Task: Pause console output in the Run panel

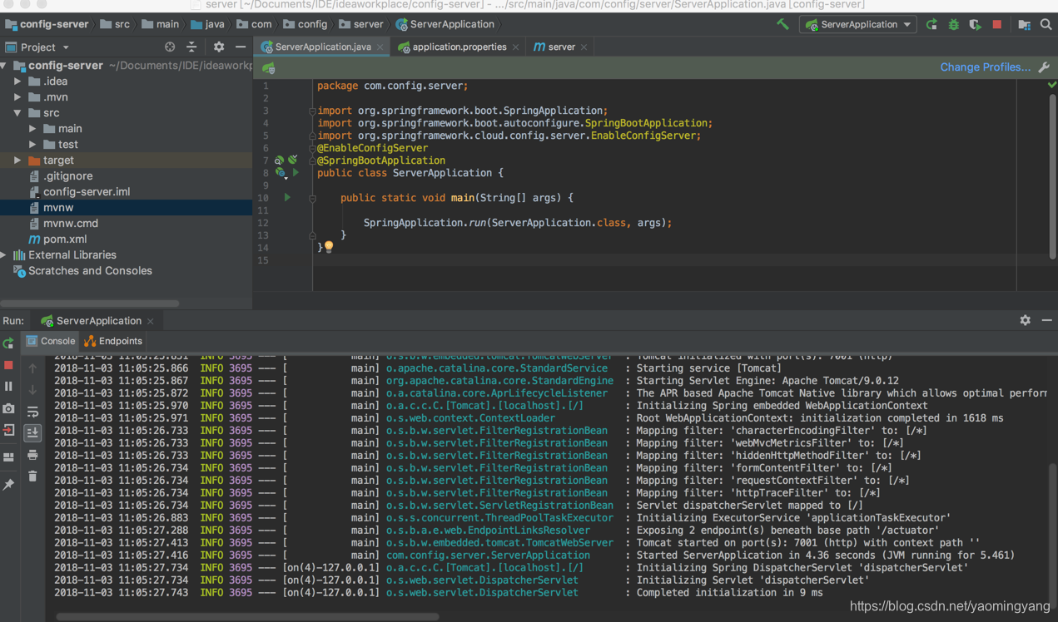Action: 8,387
